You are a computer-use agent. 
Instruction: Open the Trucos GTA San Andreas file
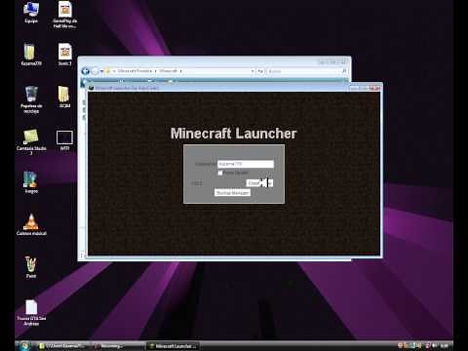click(x=31, y=313)
